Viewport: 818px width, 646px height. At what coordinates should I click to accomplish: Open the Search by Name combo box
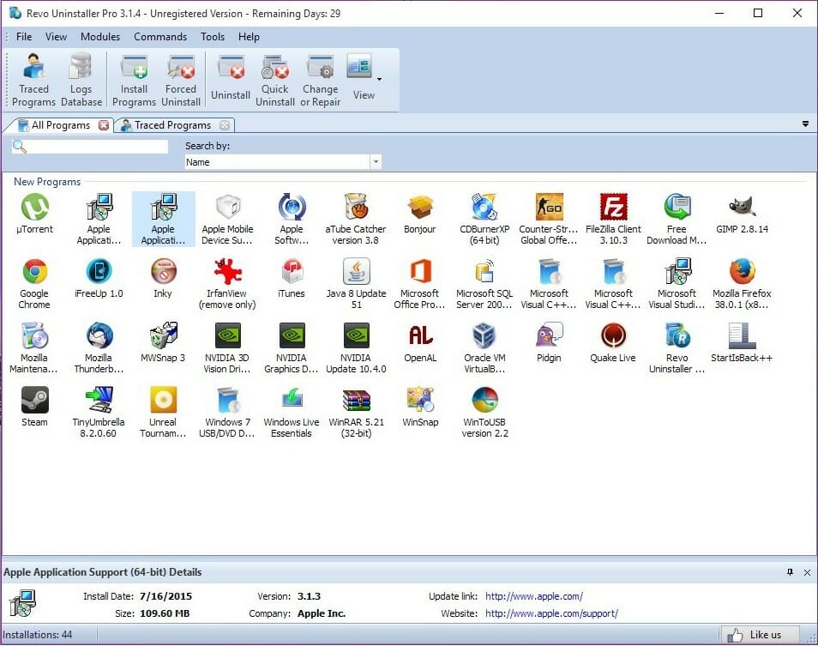[x=283, y=162]
